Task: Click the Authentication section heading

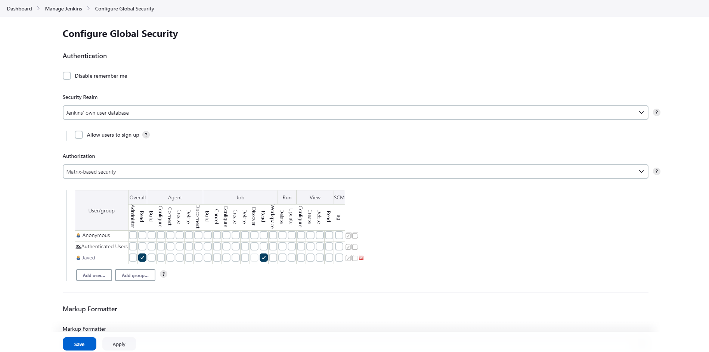Action: click(85, 56)
